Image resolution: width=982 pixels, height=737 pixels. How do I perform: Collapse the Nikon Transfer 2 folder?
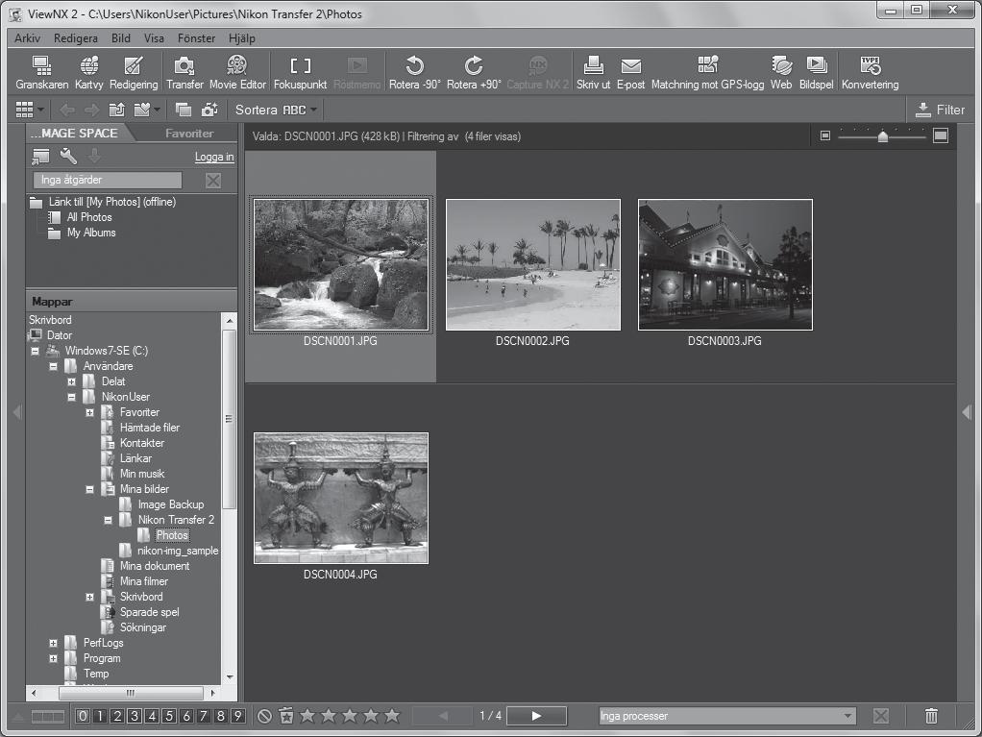pyautogui.click(x=108, y=520)
